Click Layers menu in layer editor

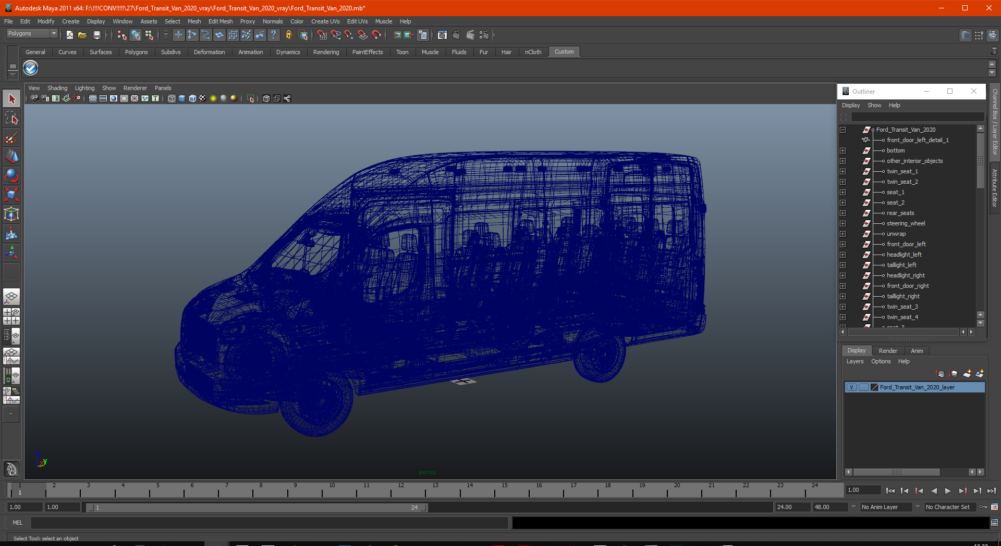[855, 361]
